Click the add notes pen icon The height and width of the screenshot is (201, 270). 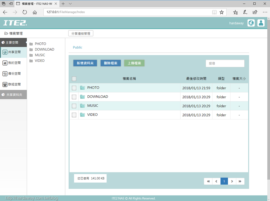(245, 12)
